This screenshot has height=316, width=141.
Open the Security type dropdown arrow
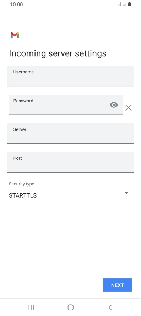[126, 193]
